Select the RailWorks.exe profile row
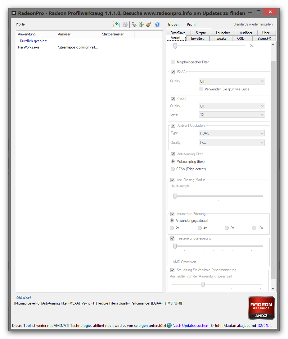The image size is (288, 339). (x=89, y=47)
